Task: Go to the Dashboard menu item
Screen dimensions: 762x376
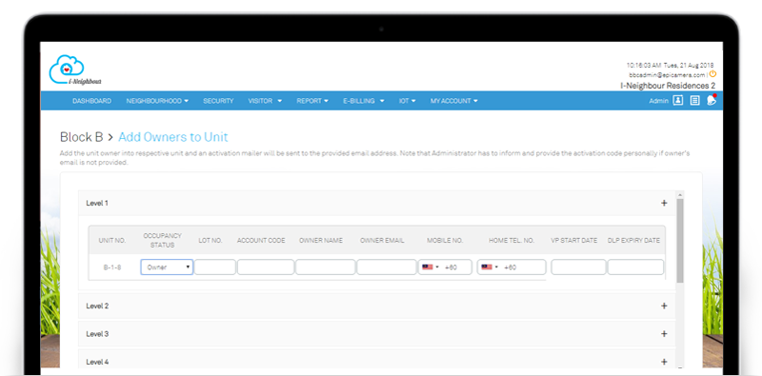Action: (91, 101)
